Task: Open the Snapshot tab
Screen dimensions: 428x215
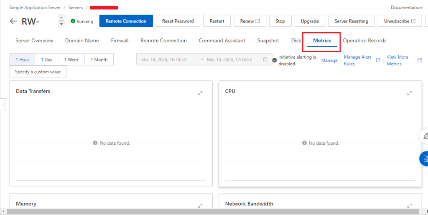Action: pos(268,41)
